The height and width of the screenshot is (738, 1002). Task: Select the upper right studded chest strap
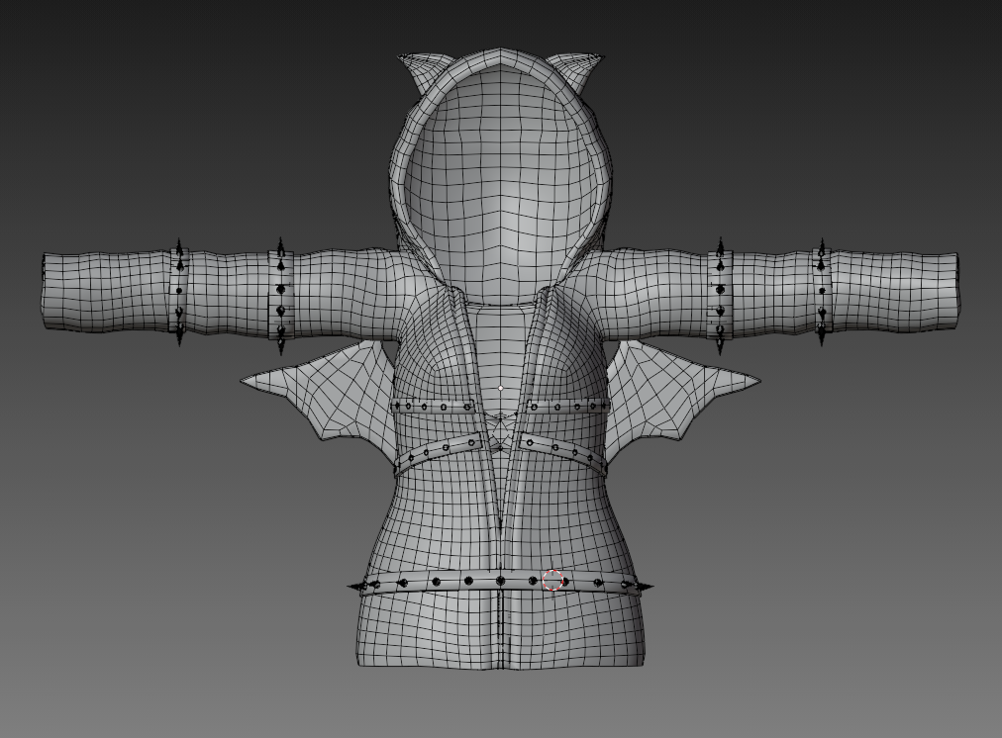(568, 406)
